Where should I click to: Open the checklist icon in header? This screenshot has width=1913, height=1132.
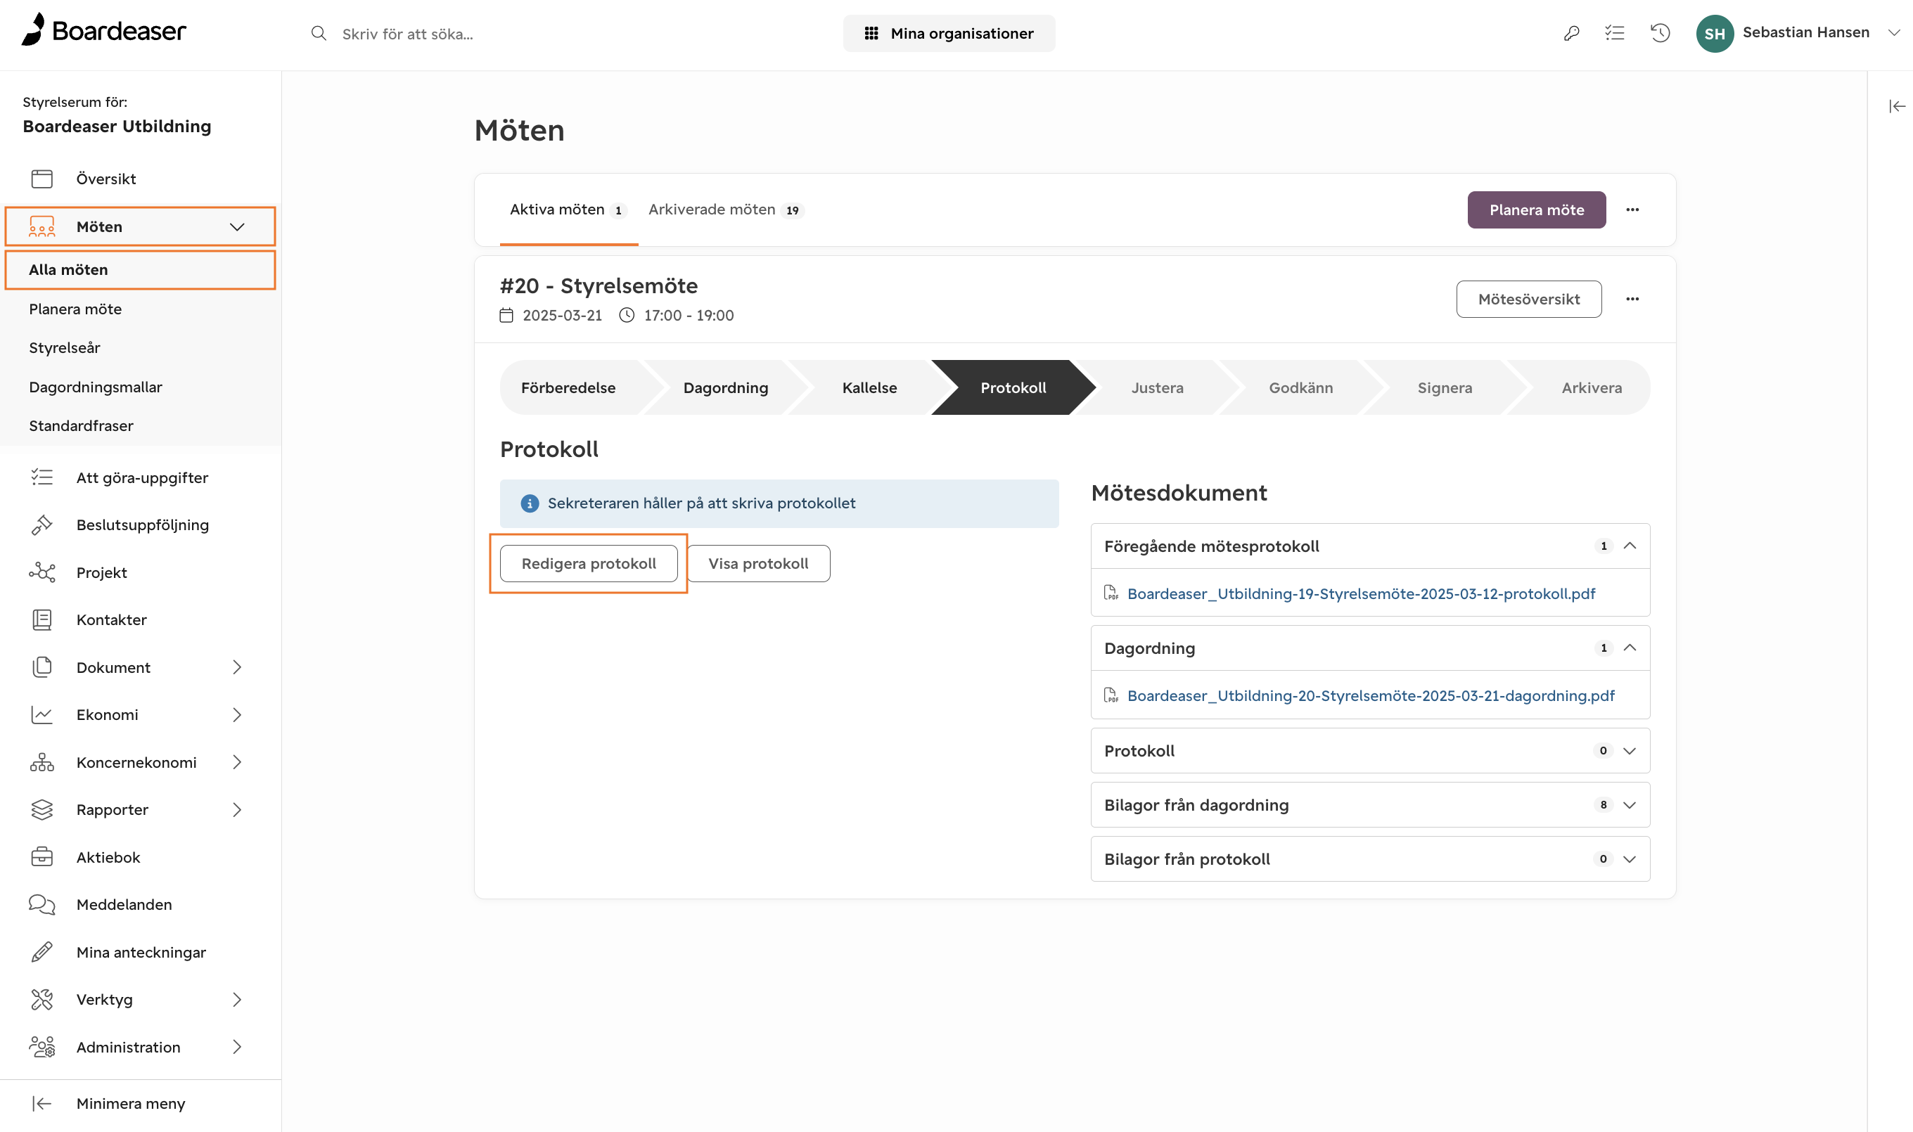tap(1615, 33)
